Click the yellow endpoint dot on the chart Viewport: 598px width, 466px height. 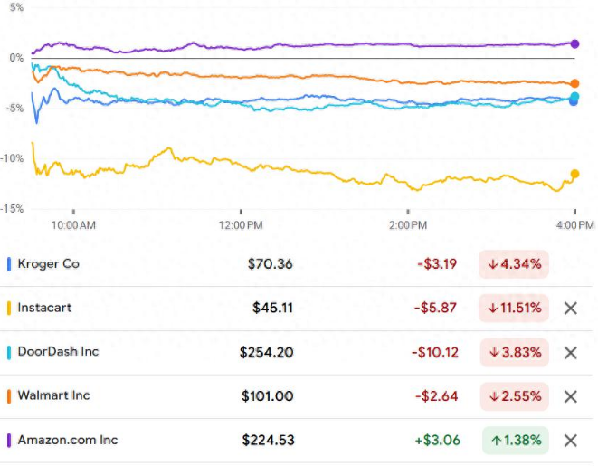click(x=574, y=174)
